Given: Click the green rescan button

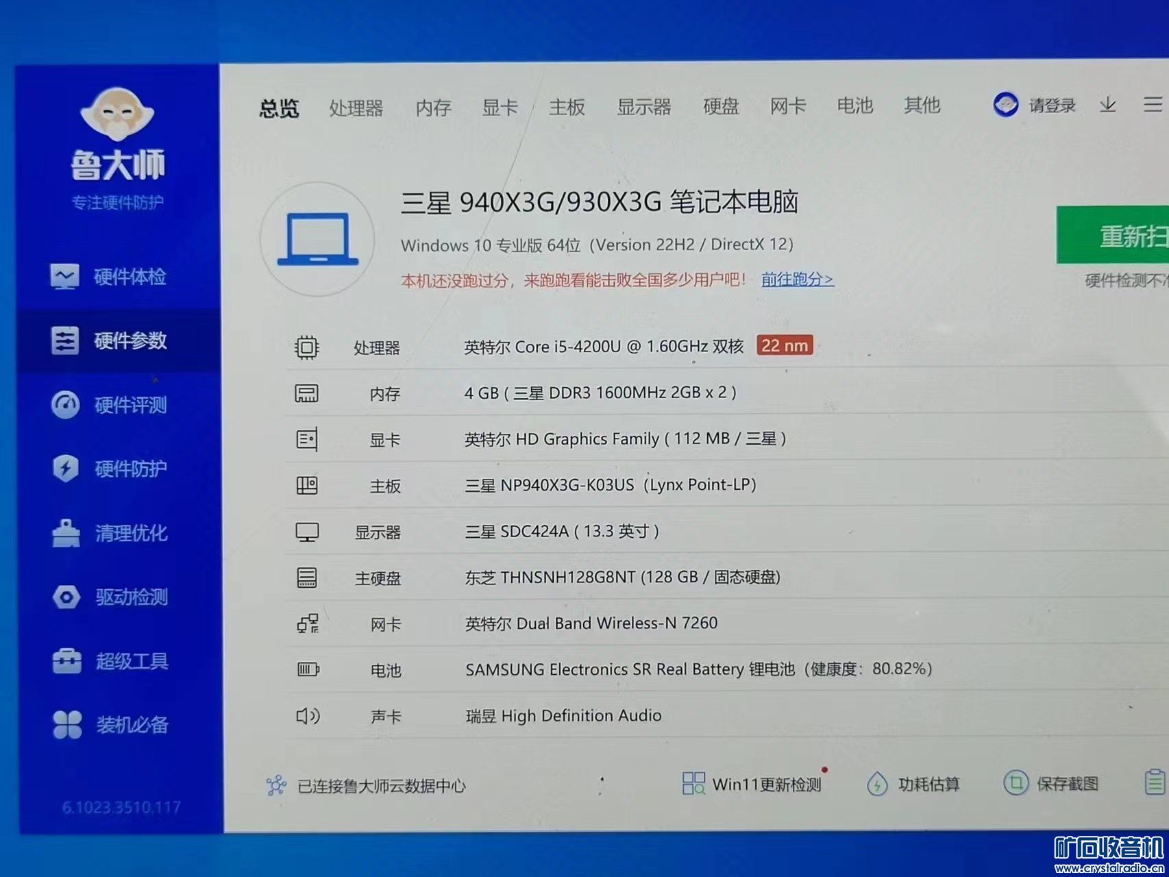Looking at the screenshot, I should (1113, 235).
